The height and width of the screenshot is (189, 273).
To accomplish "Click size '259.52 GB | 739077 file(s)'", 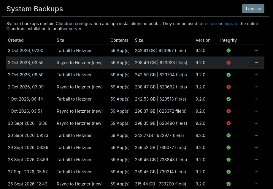I will pyautogui.click(x=160, y=148).
